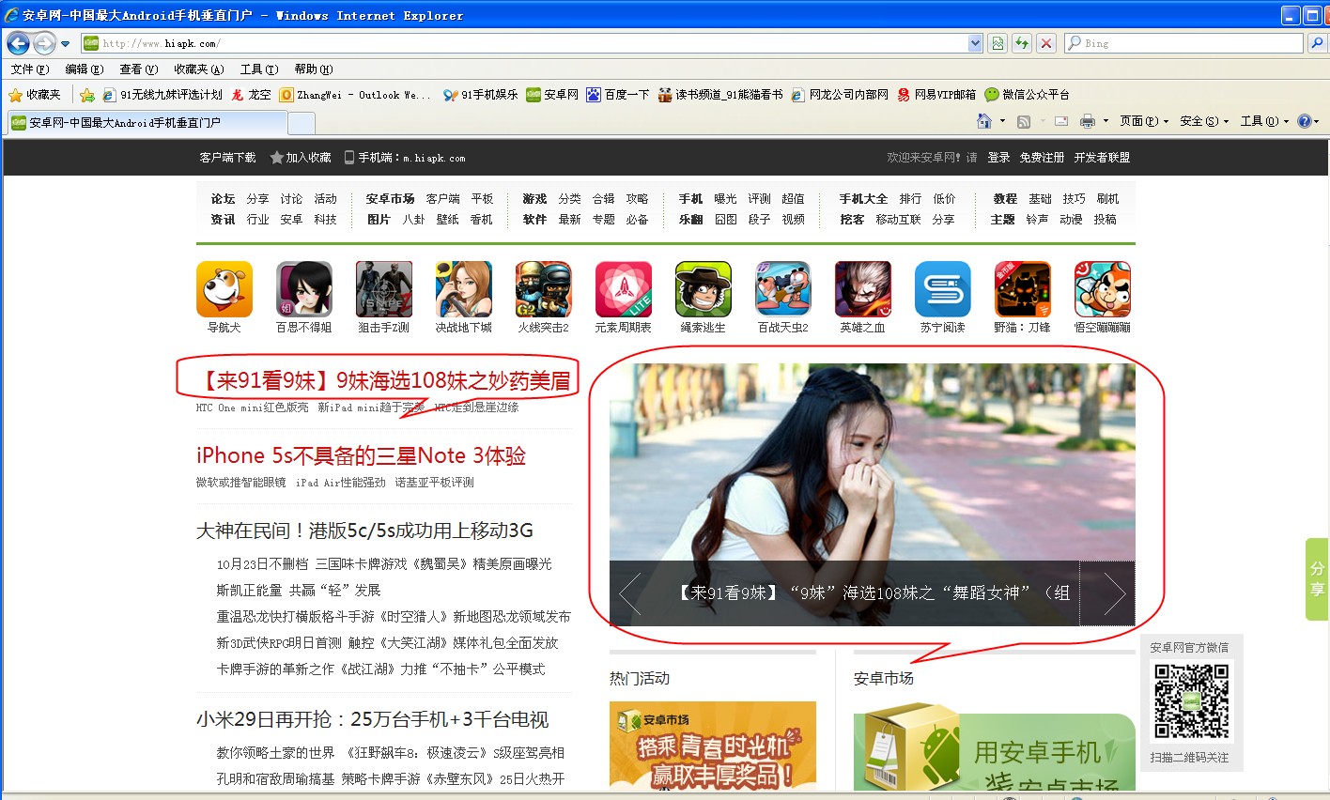Click 论坛 in the site navigation

[x=224, y=199]
